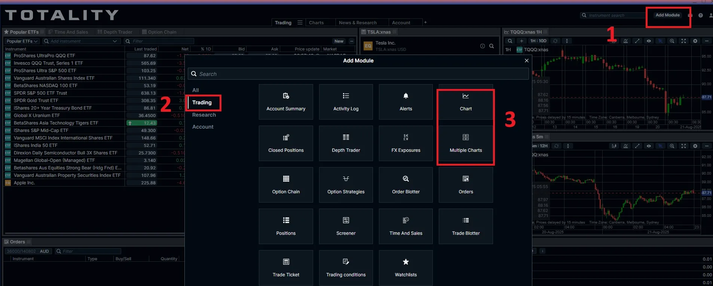Switch to the Account workspace tab
713x286 pixels.
[401, 23]
